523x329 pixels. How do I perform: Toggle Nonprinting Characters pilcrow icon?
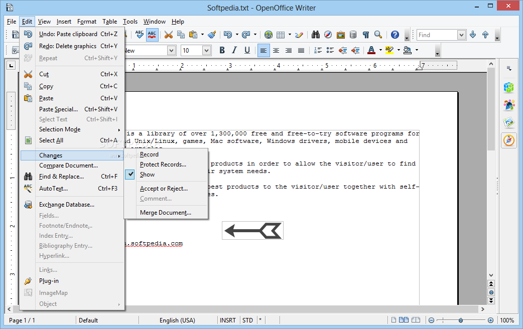coord(366,35)
